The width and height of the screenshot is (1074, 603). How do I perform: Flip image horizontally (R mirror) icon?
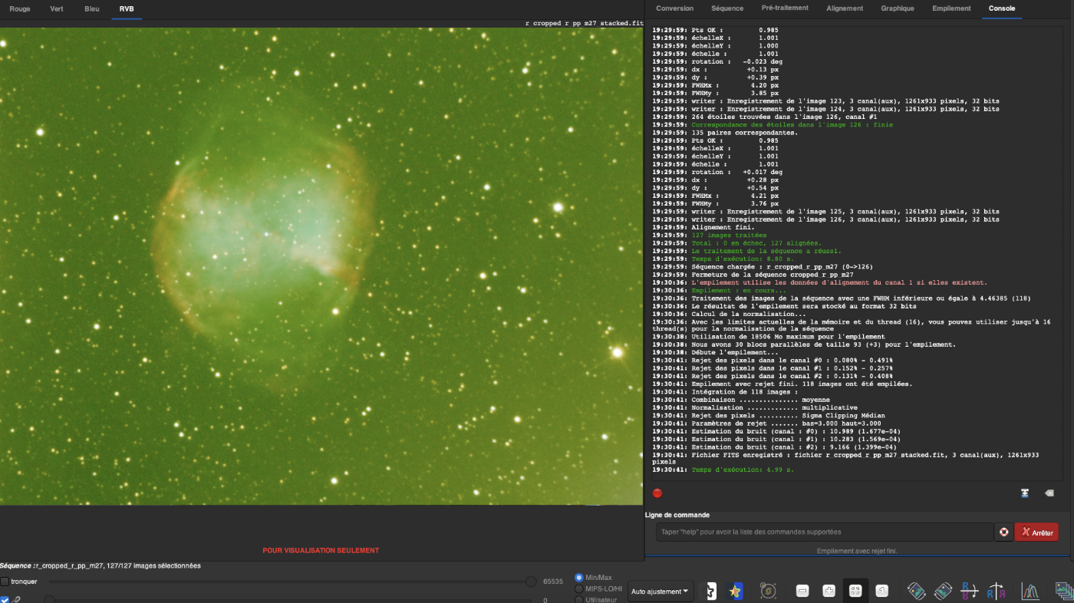(x=996, y=591)
